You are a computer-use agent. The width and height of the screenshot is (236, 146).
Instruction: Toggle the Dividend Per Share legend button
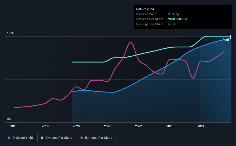point(57,138)
